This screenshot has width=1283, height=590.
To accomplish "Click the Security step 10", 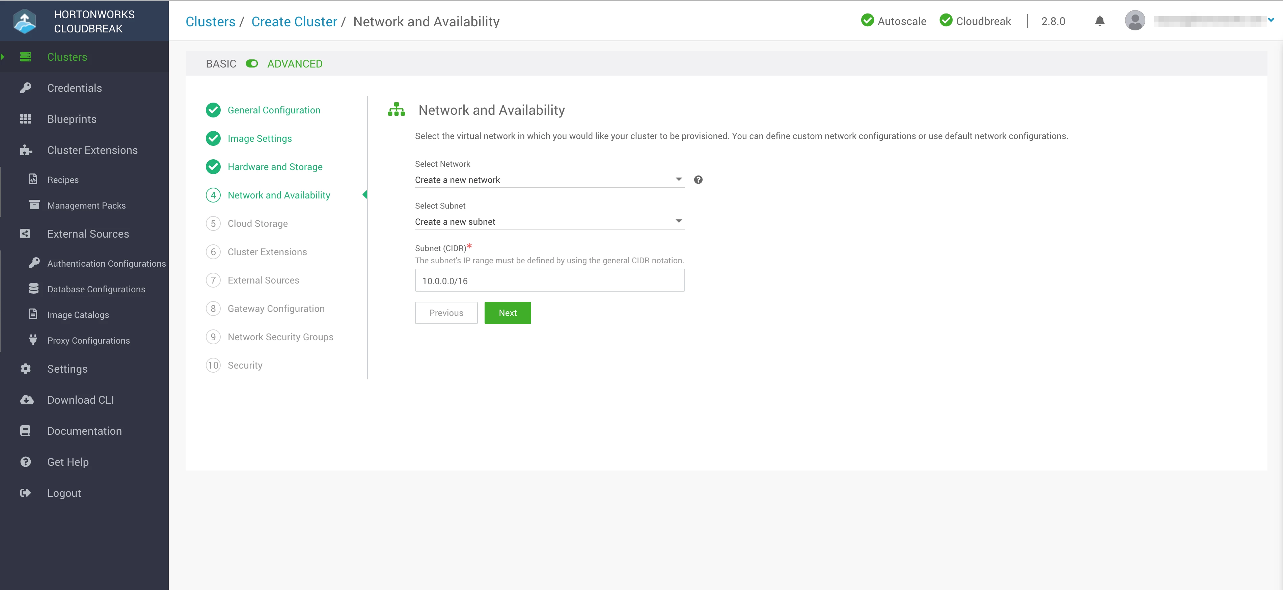I will coord(234,365).
